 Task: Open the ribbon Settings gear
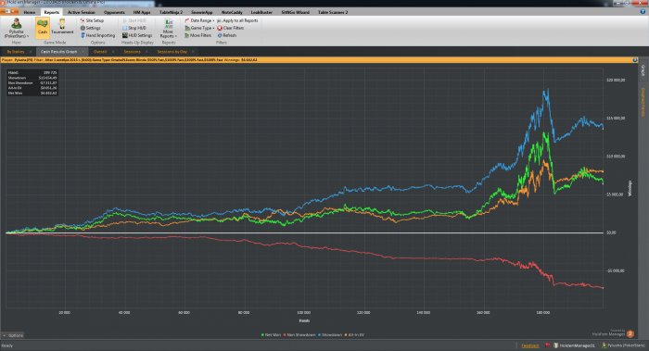pos(90,28)
